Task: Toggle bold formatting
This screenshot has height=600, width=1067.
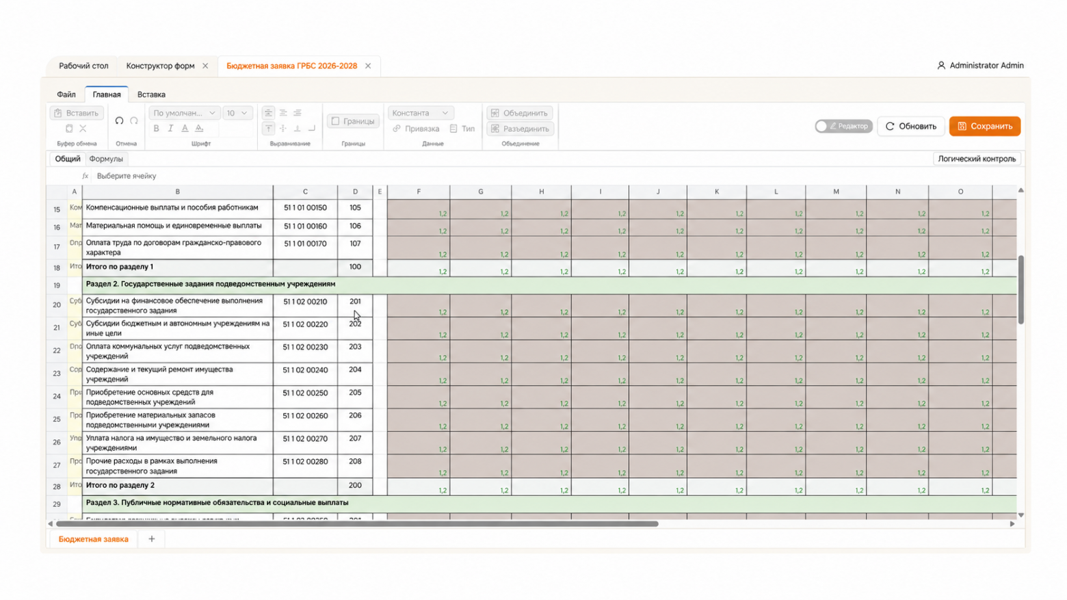Action: 156,129
